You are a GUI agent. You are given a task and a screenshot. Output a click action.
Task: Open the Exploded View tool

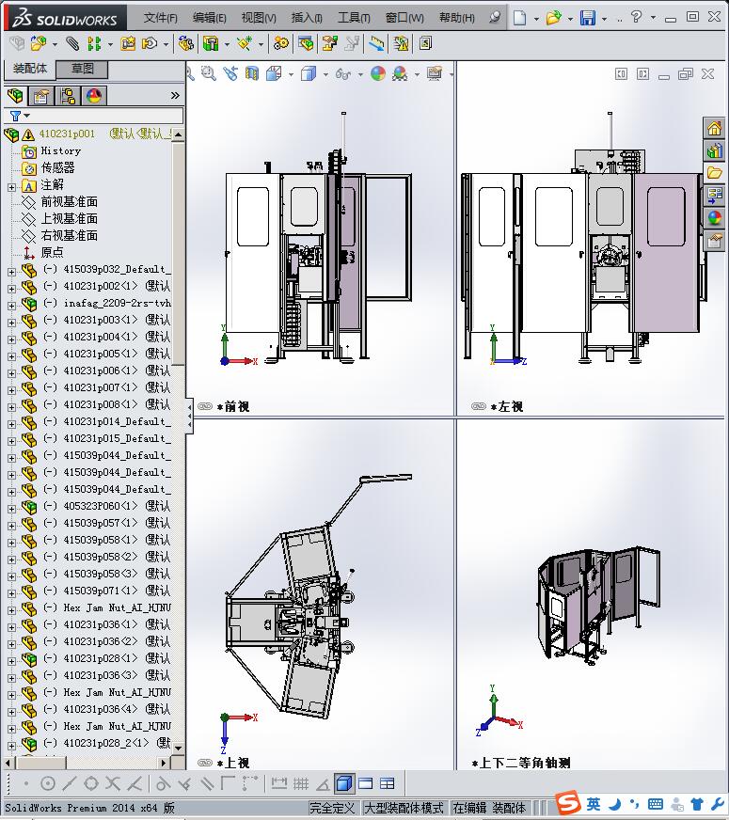pyautogui.click(x=330, y=43)
